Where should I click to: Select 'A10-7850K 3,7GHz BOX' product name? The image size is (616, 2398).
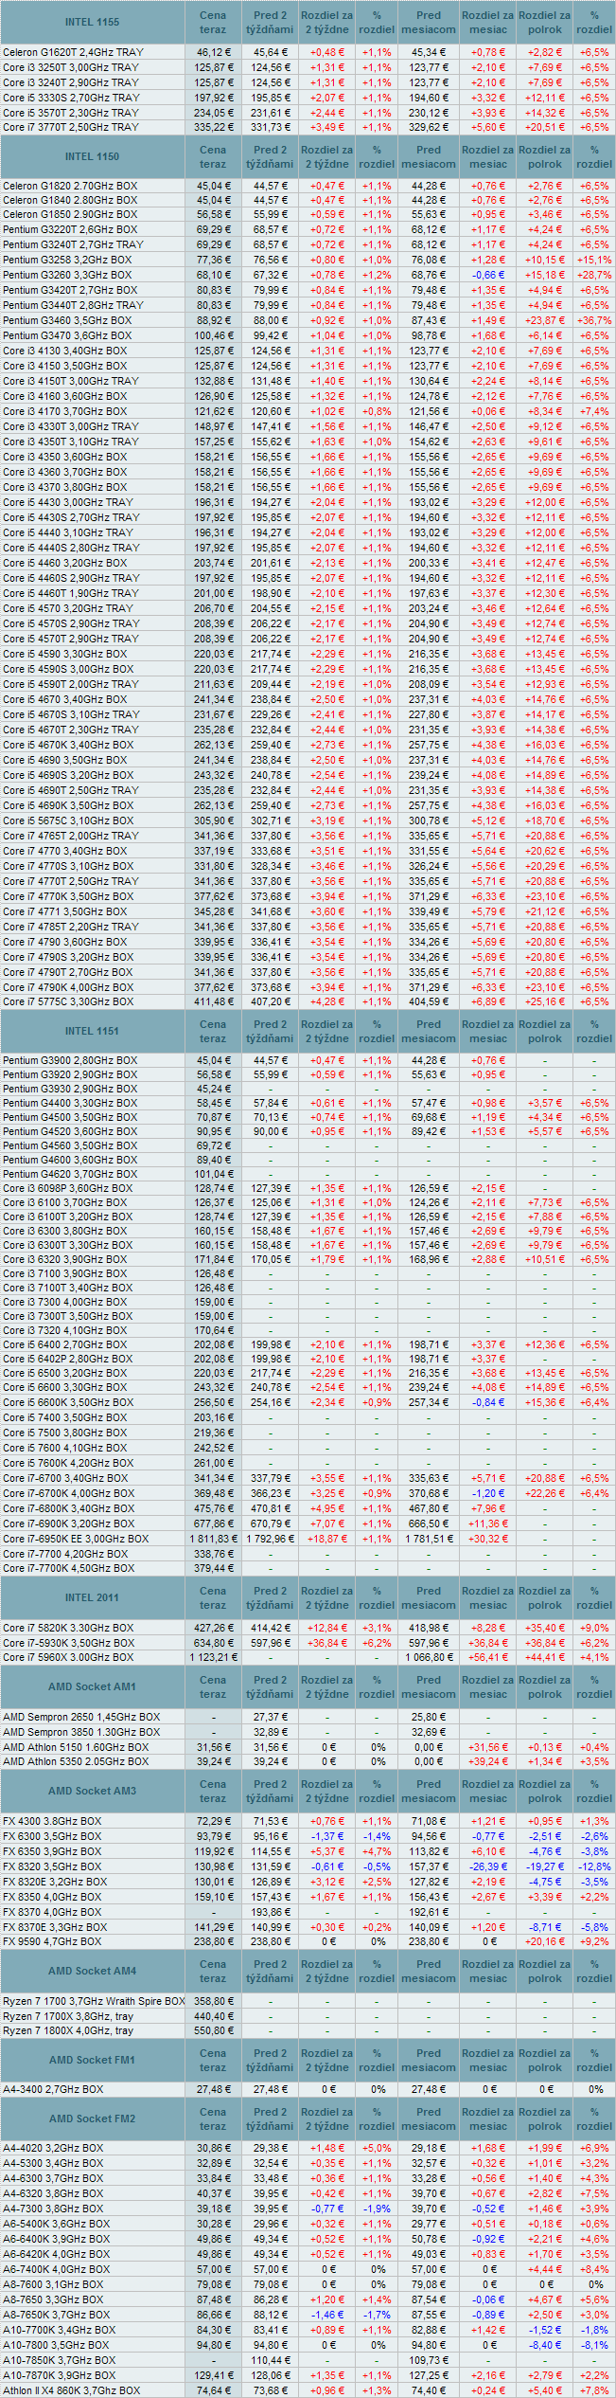tap(60, 2360)
